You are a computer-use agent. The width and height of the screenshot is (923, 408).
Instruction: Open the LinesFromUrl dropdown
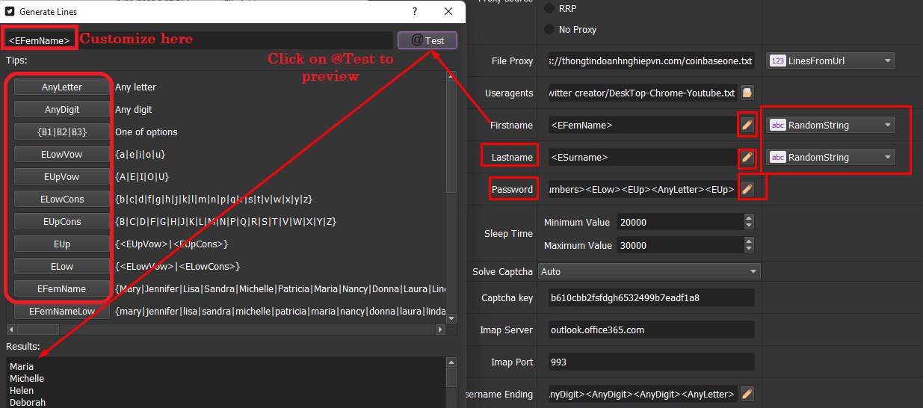(830, 61)
